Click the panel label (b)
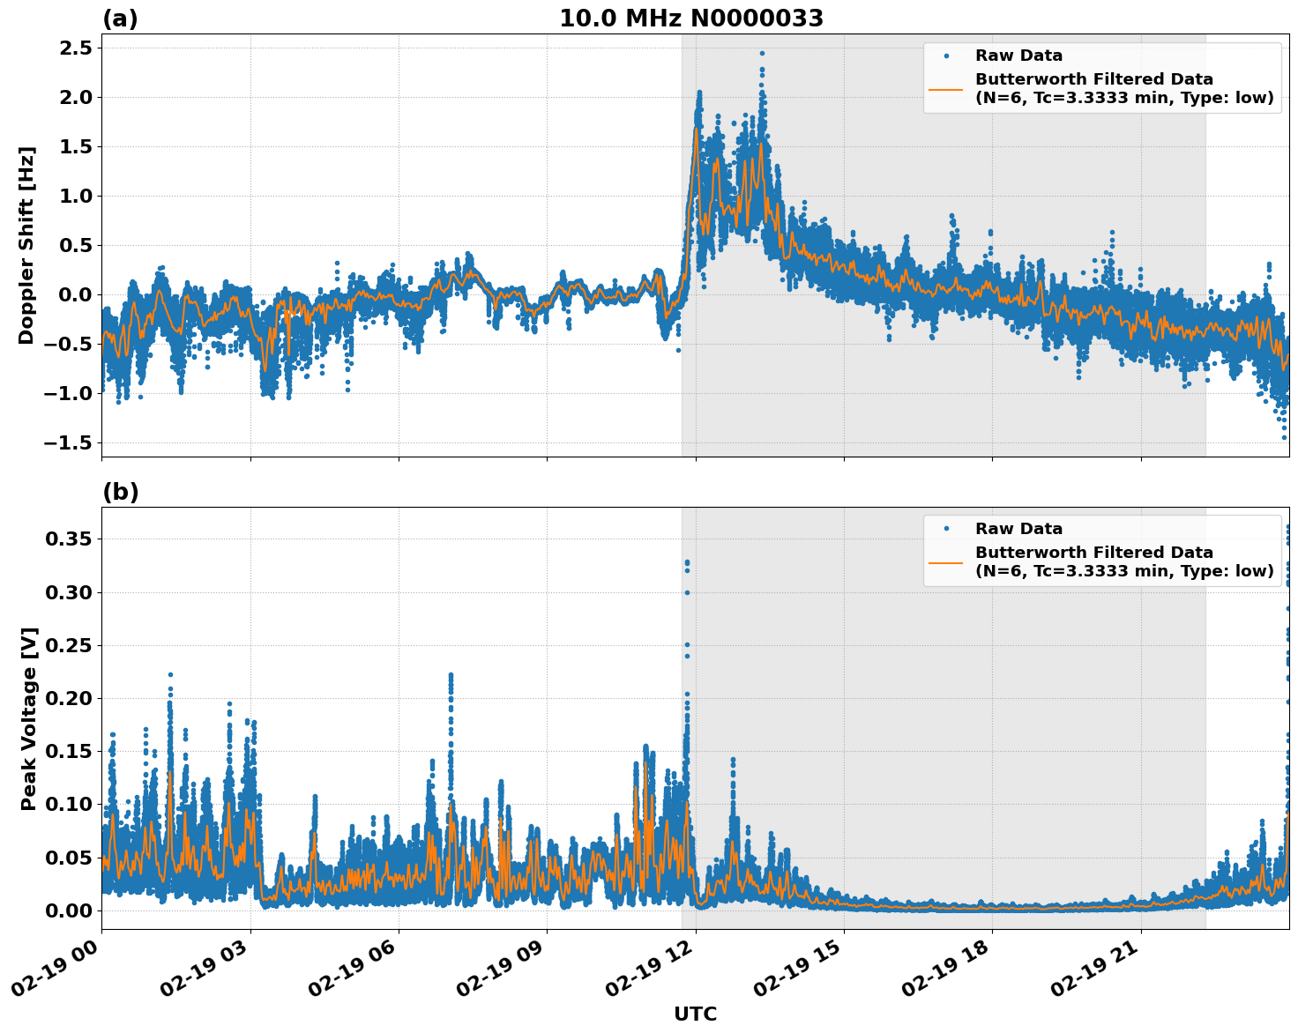The width and height of the screenshot is (1298, 1033). [121, 491]
